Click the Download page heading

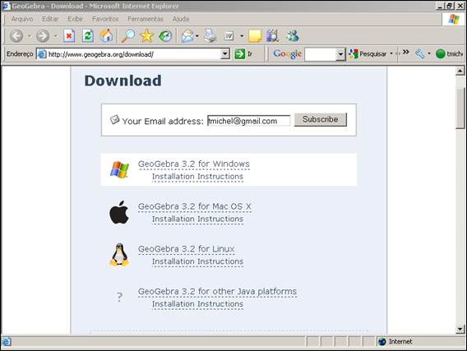123,81
